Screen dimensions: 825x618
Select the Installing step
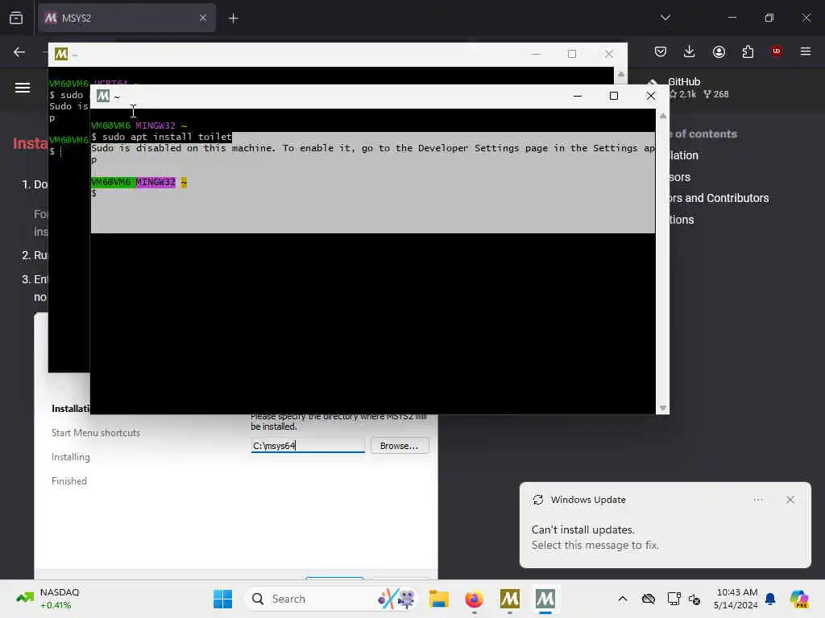click(71, 457)
